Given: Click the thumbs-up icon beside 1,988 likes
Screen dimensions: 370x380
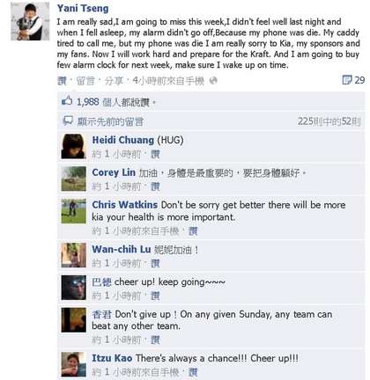Looking at the screenshot, I should [67, 101].
